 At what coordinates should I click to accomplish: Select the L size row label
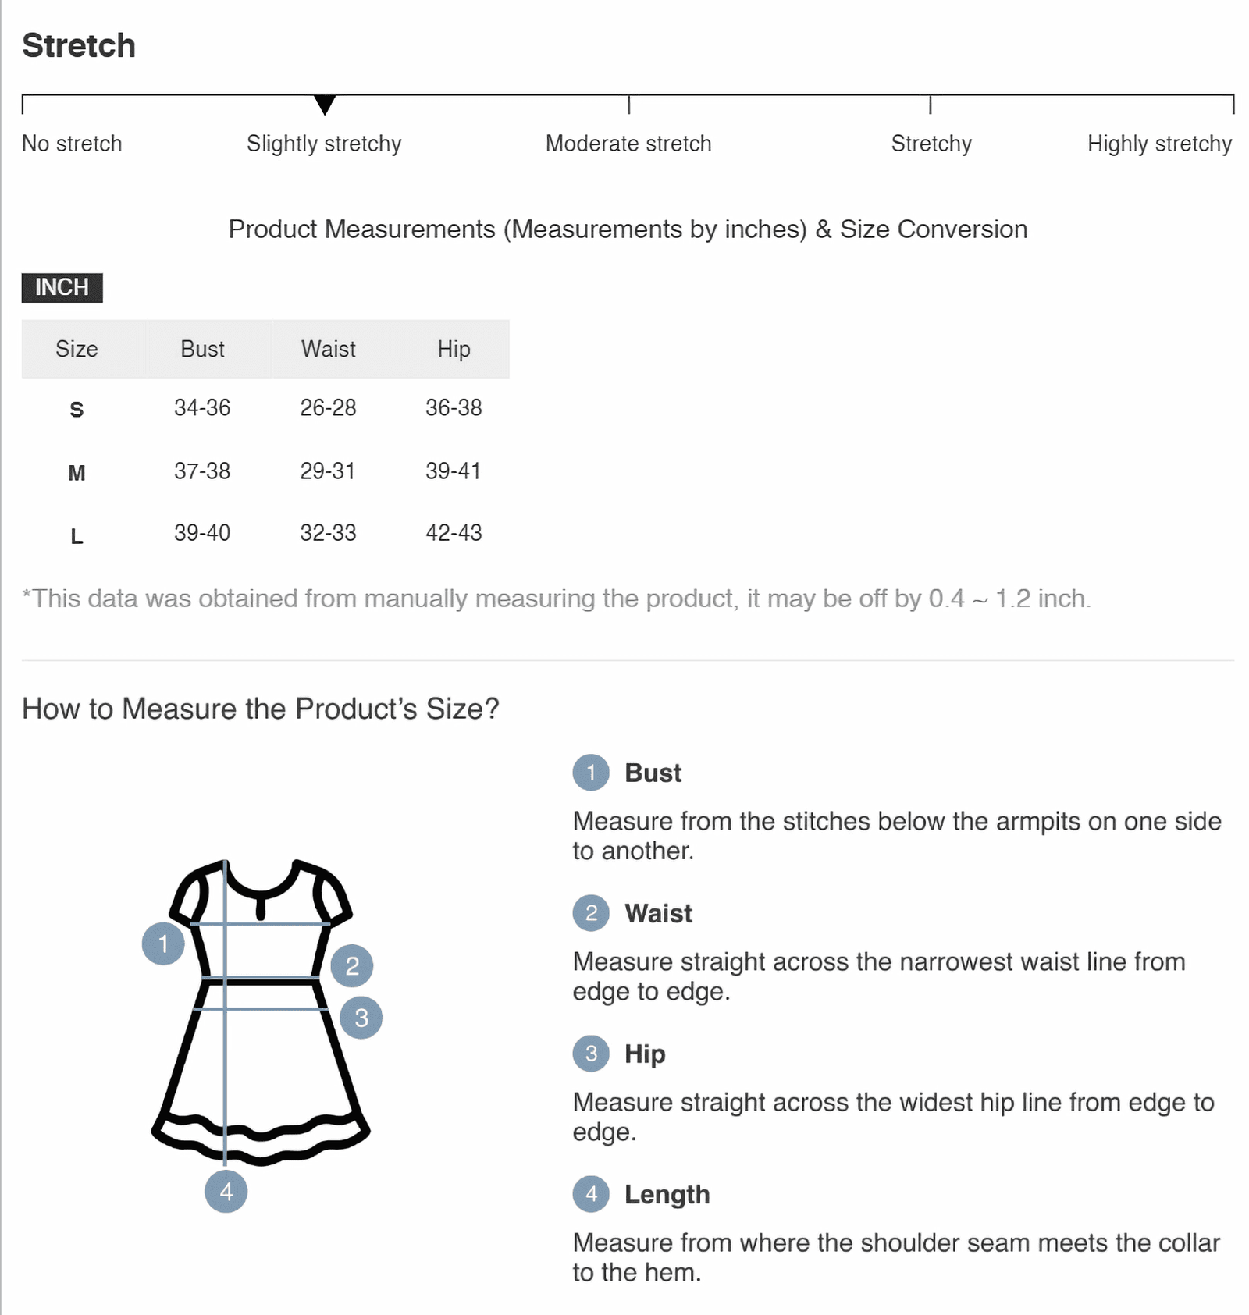tap(77, 535)
